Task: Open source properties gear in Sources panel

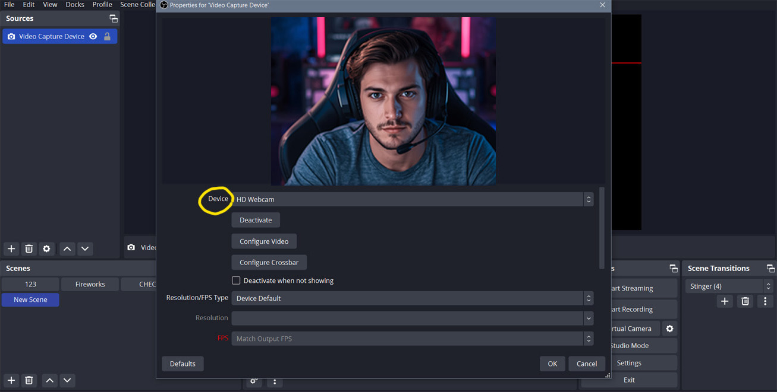Action: (x=46, y=249)
